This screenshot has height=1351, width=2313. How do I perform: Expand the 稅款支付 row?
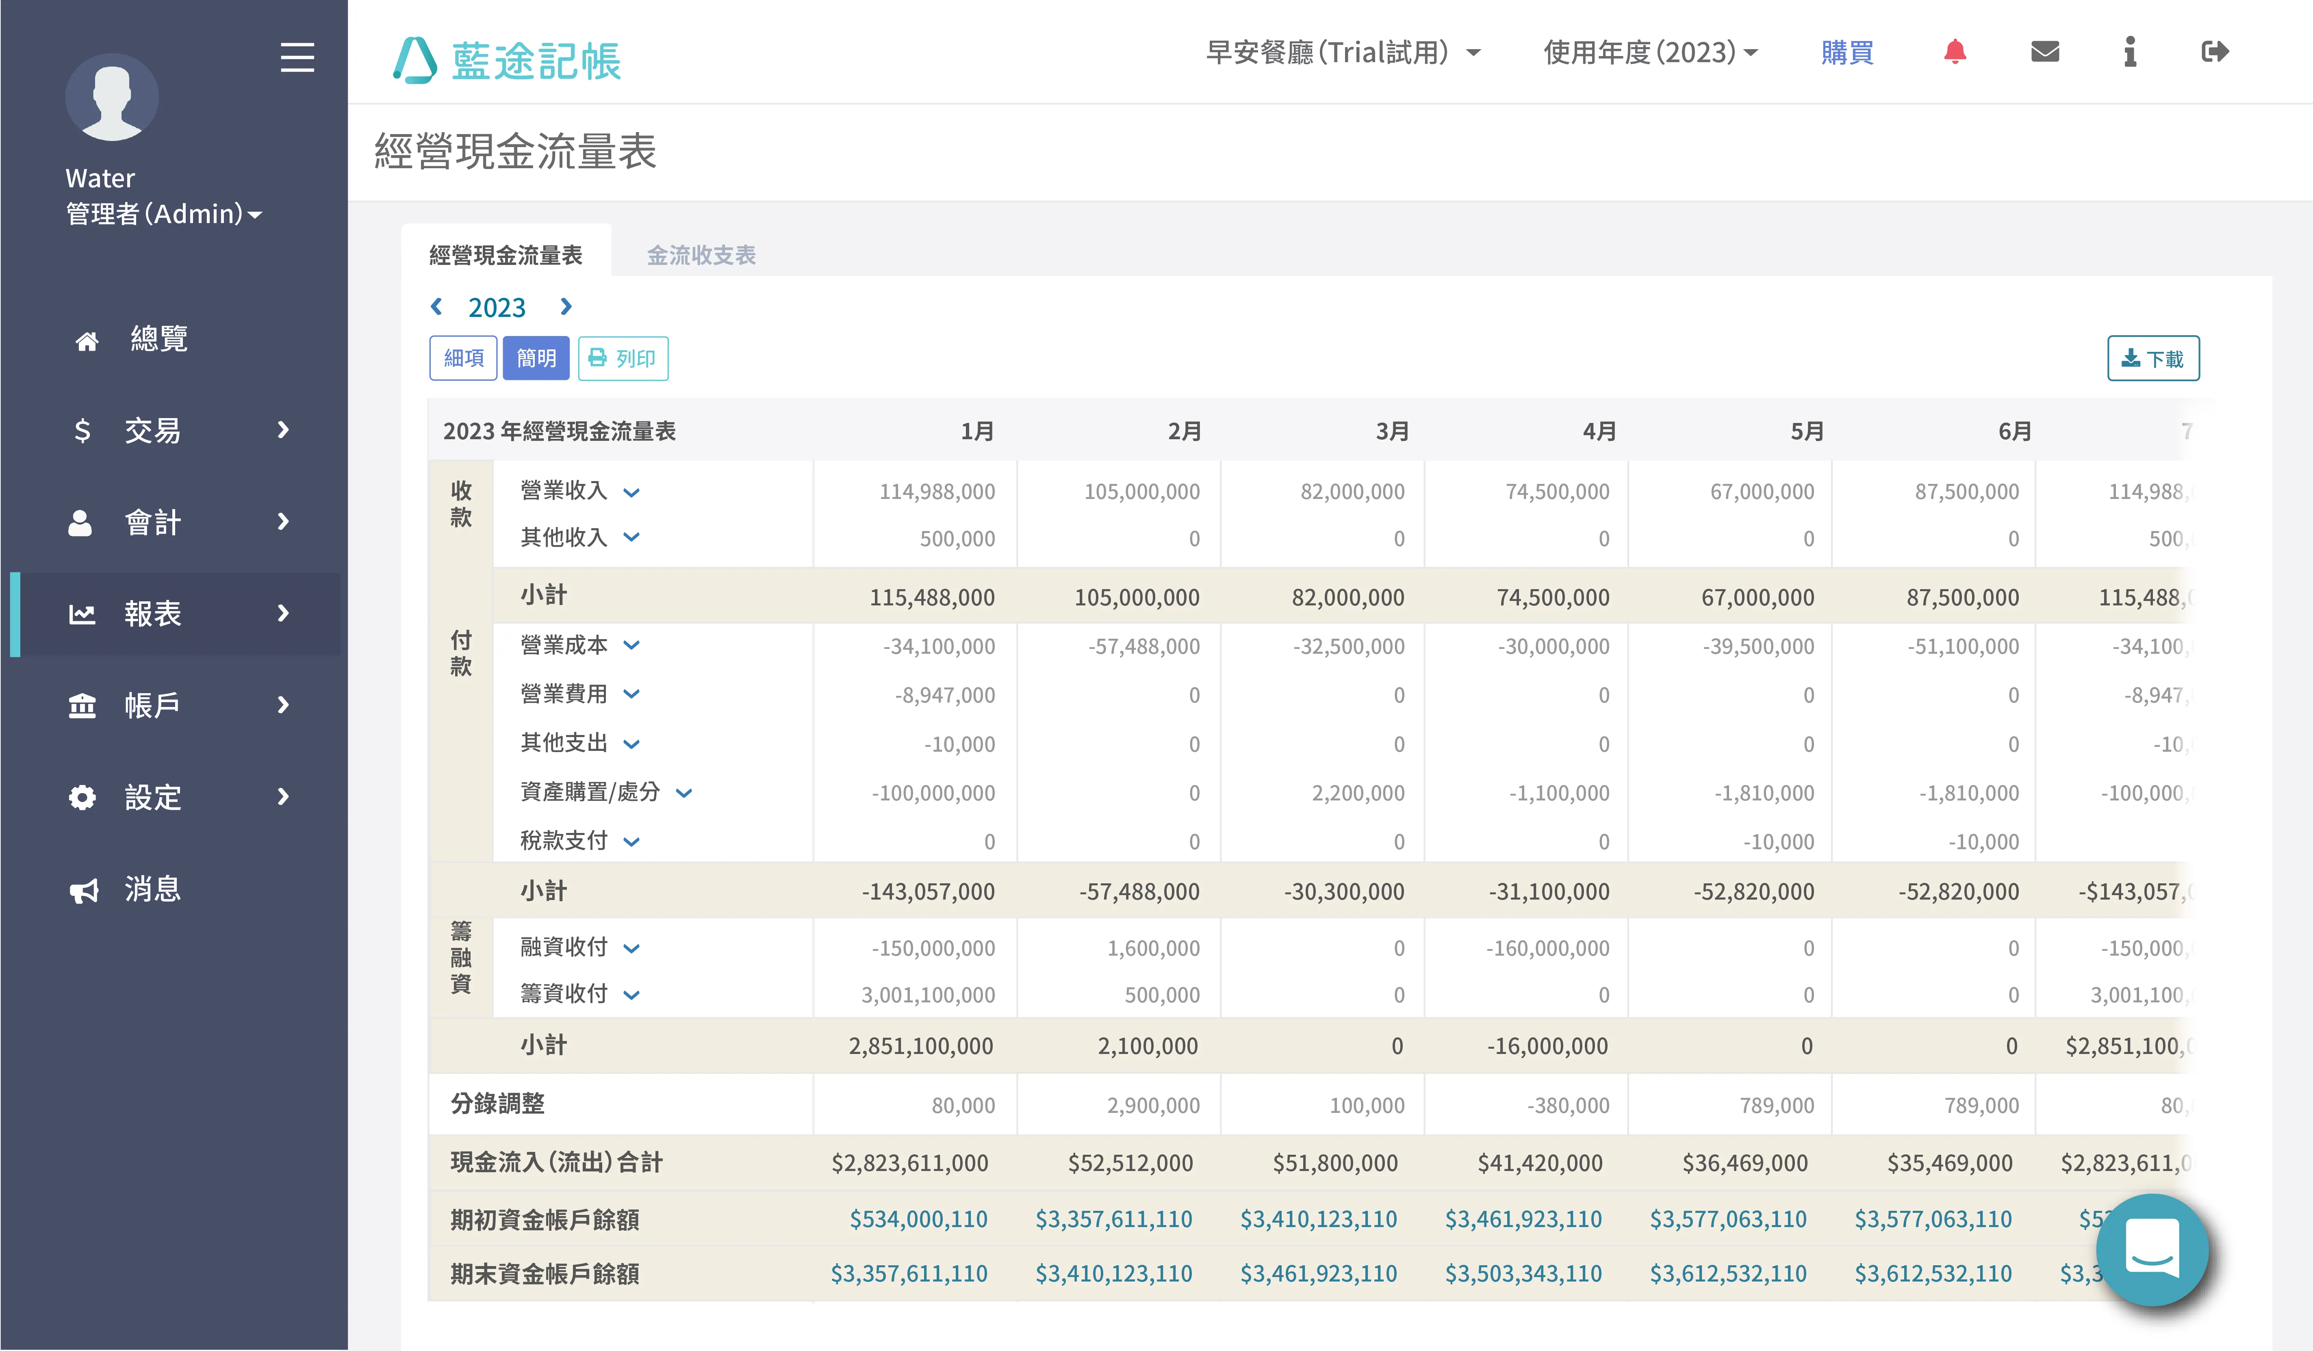coord(631,841)
